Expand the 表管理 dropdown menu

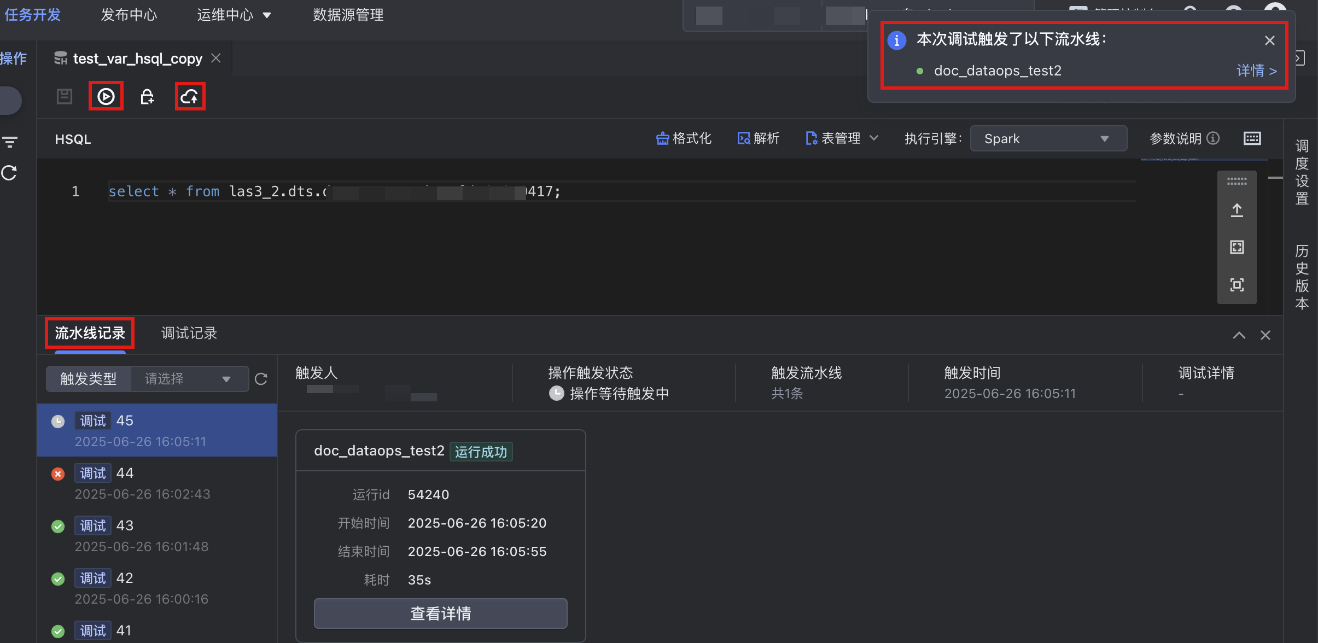point(842,139)
